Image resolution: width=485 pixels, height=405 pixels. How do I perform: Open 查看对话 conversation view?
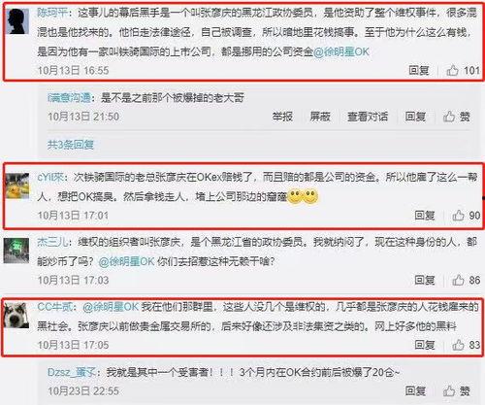tap(368, 117)
